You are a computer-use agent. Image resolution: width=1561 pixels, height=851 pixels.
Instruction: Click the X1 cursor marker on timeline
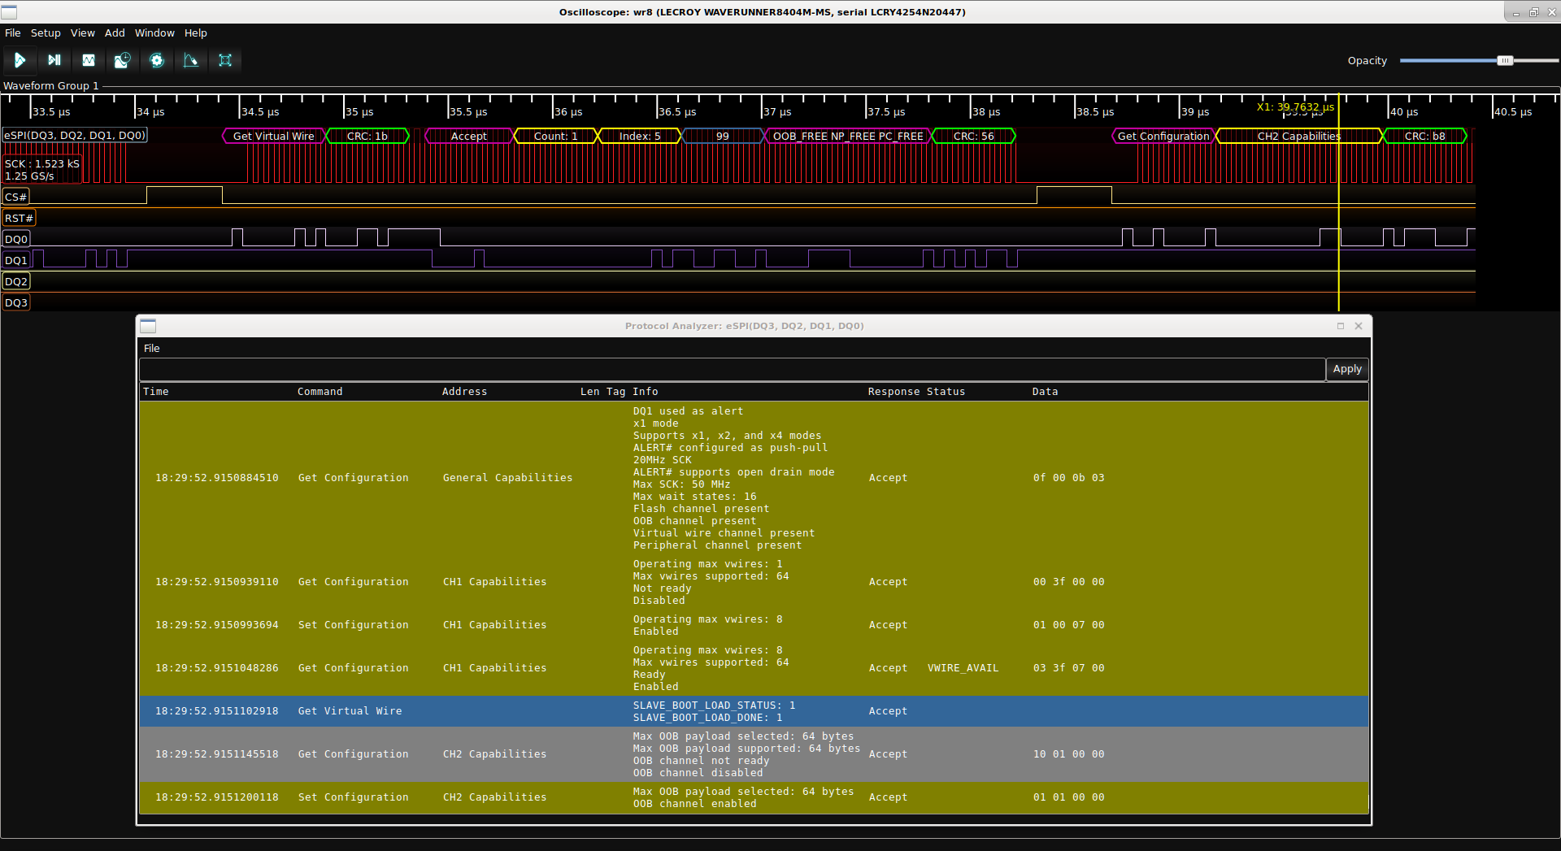[1295, 106]
